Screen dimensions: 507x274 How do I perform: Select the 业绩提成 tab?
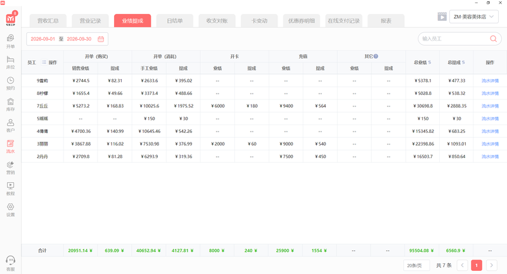pos(132,21)
